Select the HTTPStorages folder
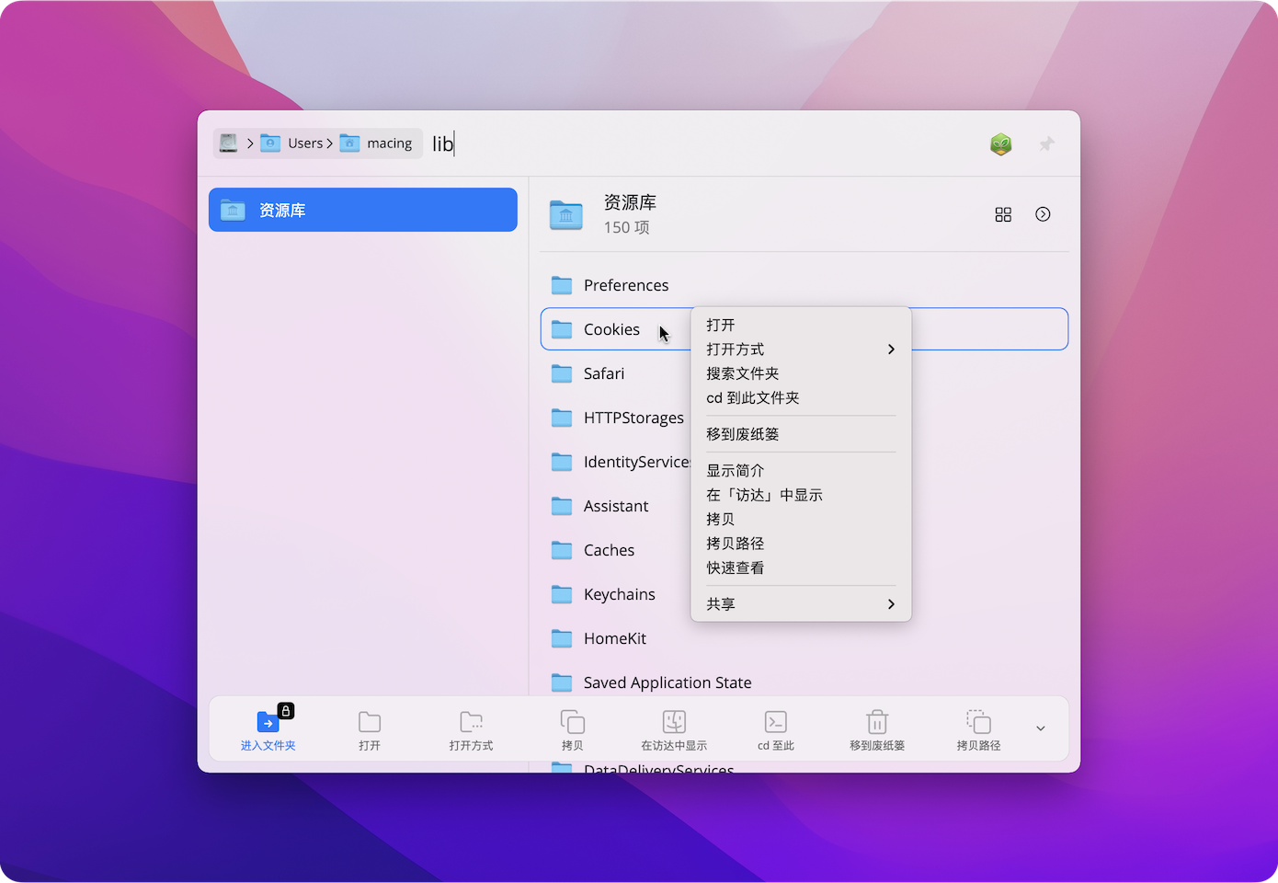Screen dimensions: 1278x883 [615, 418]
